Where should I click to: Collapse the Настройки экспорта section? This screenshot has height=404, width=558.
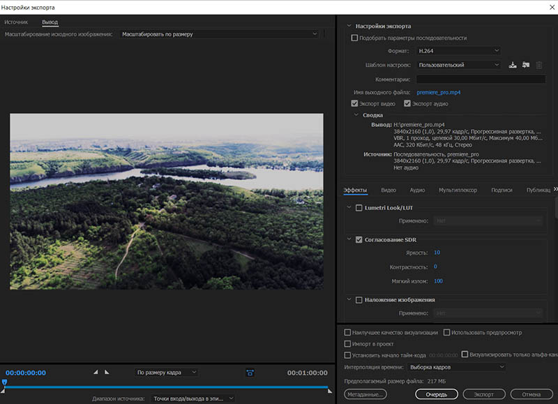(x=349, y=26)
